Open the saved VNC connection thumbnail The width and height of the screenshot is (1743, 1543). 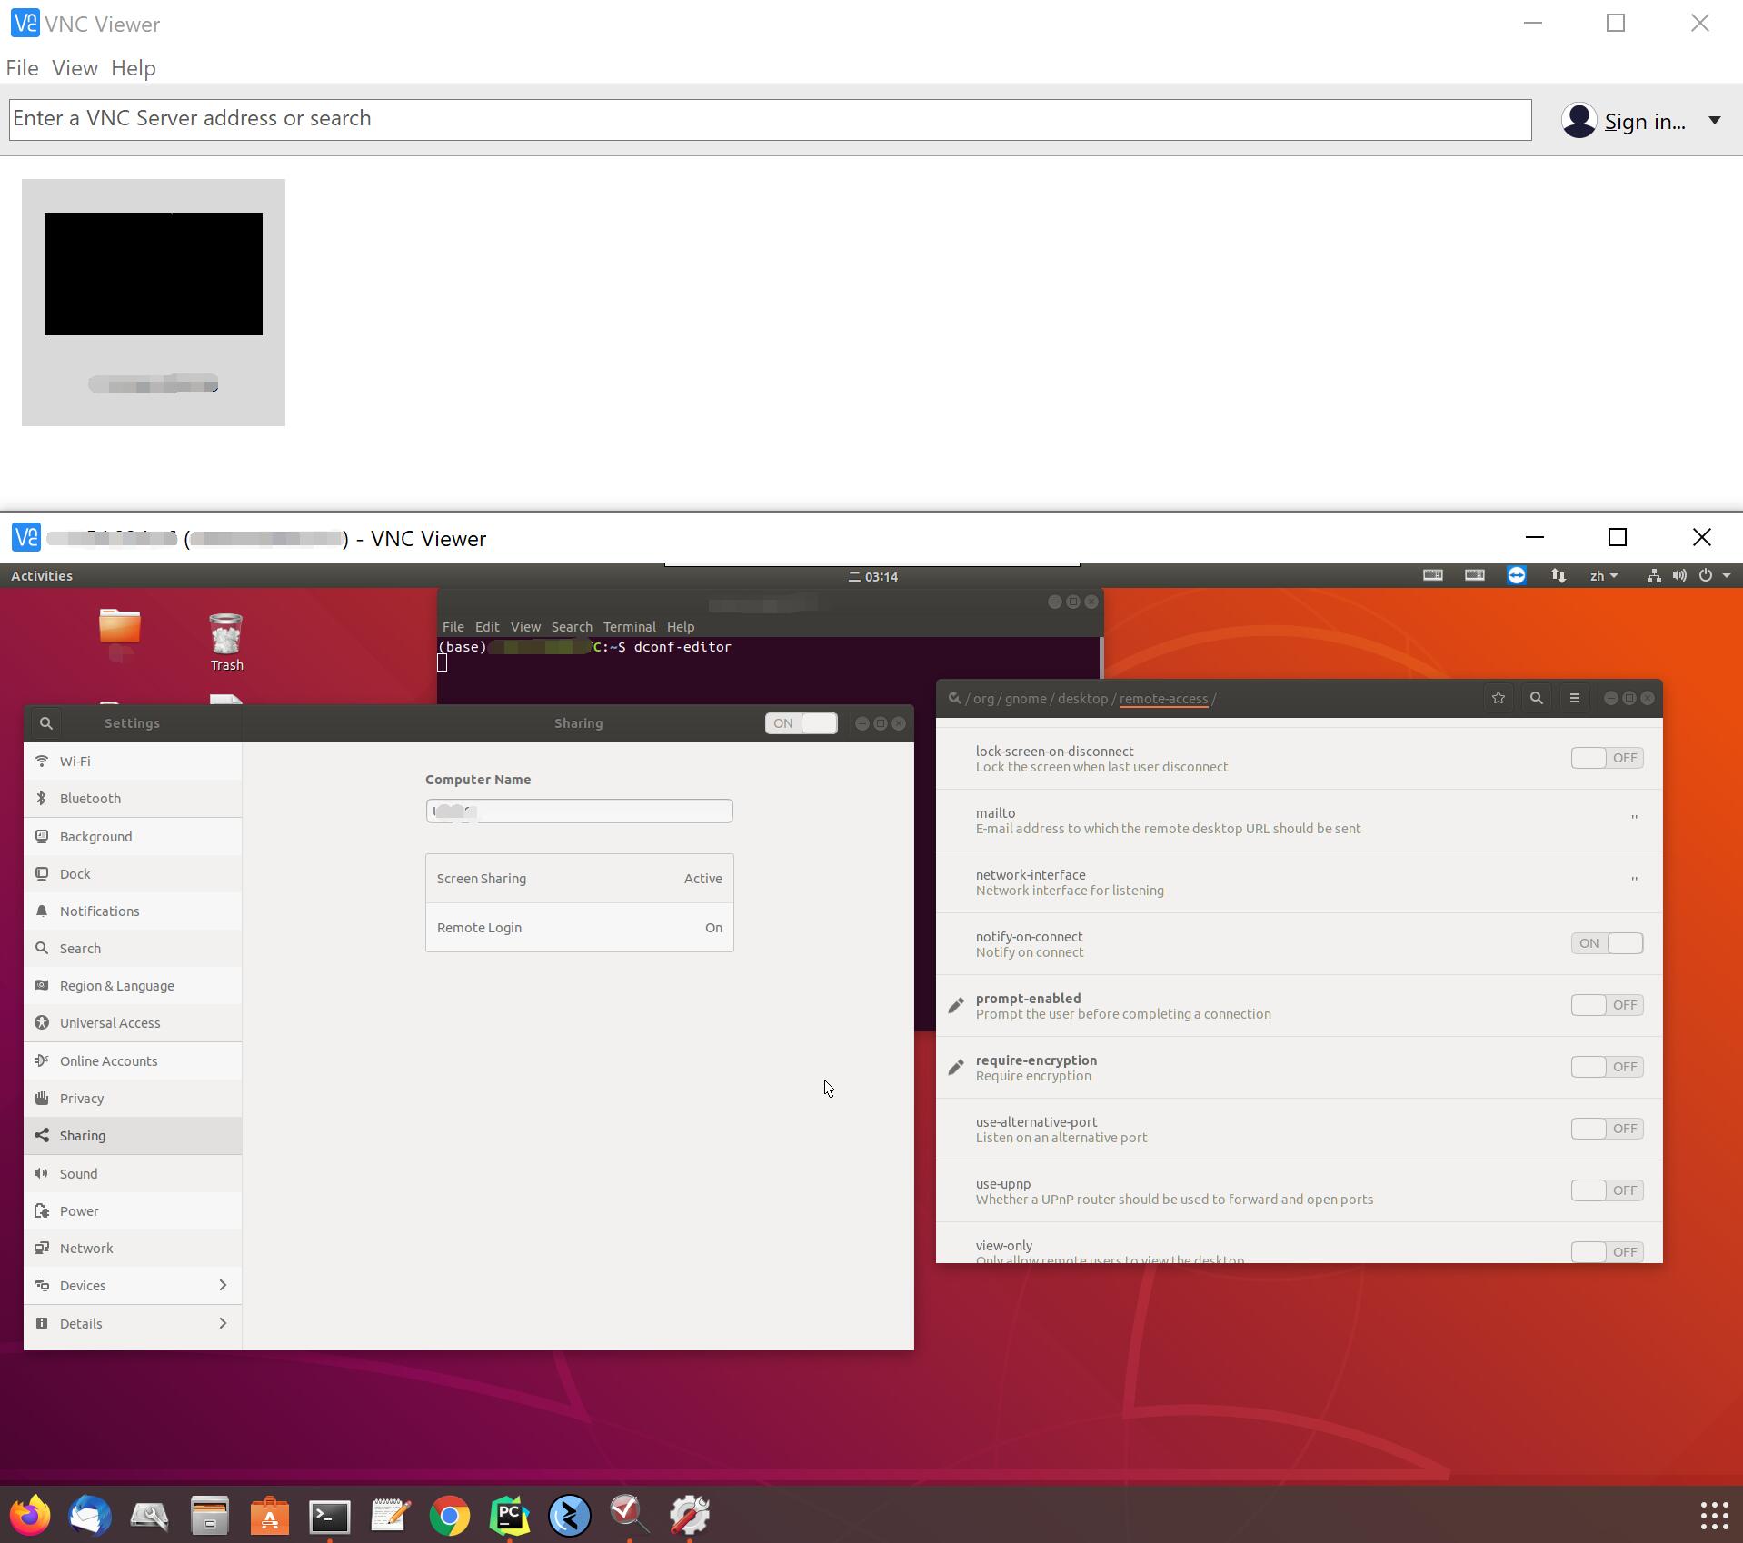click(x=154, y=303)
